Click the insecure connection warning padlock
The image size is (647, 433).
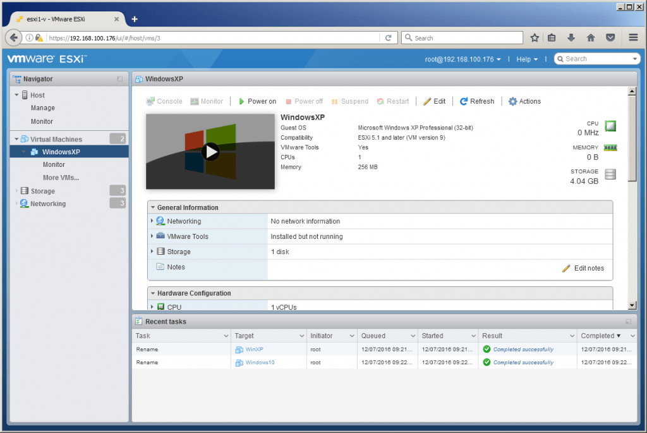point(39,38)
